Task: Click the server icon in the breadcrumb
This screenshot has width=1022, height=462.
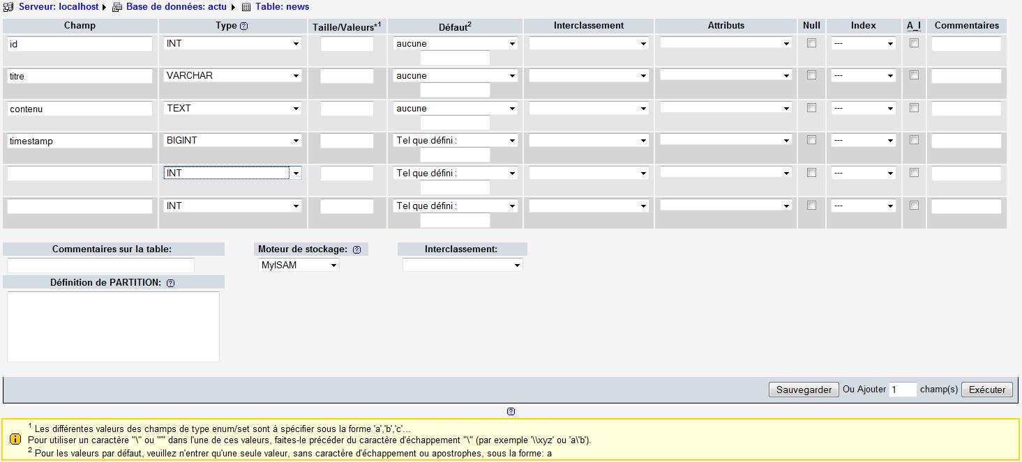Action: pyautogui.click(x=7, y=6)
